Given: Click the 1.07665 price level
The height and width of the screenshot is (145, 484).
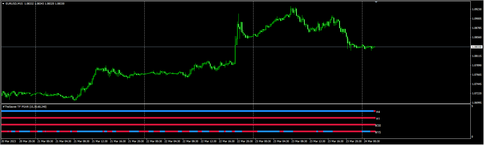Looking at the screenshot, I should (x=477, y=75).
